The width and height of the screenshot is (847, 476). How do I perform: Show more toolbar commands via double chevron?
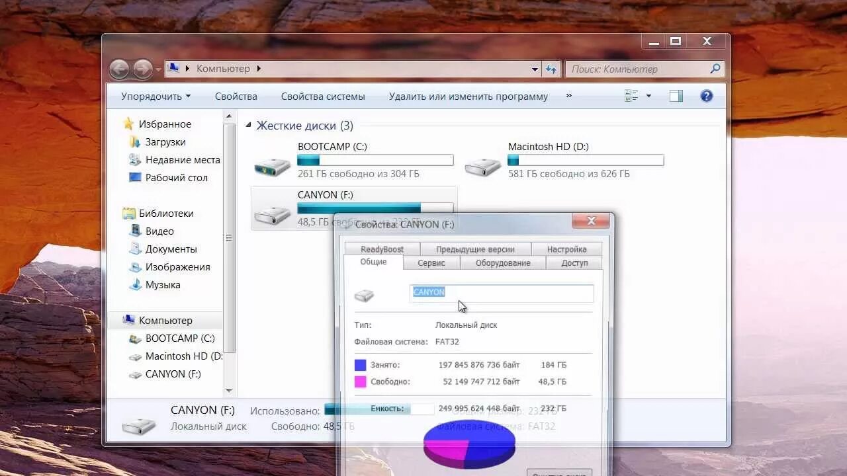tap(568, 96)
